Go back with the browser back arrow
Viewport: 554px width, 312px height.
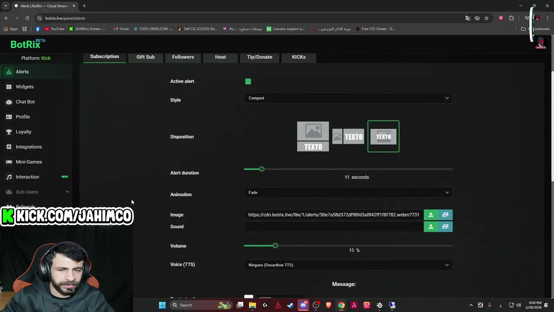[x=6, y=18]
